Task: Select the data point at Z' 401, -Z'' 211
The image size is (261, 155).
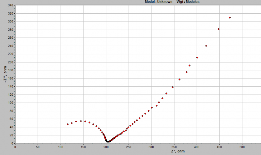Action: [x=197, y=58]
